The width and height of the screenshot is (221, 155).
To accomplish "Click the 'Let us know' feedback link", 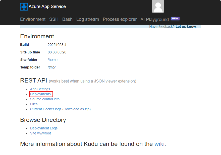I will click(186, 27).
